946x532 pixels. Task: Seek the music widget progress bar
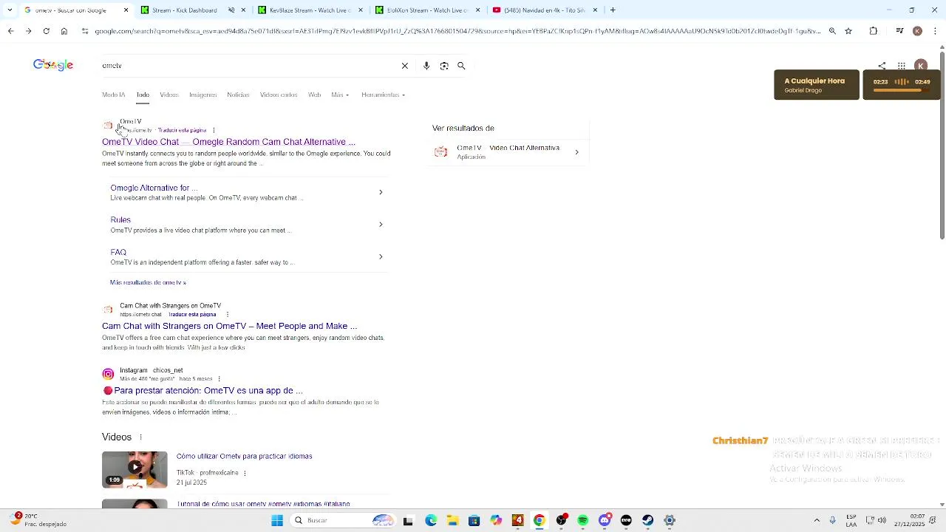902,90
